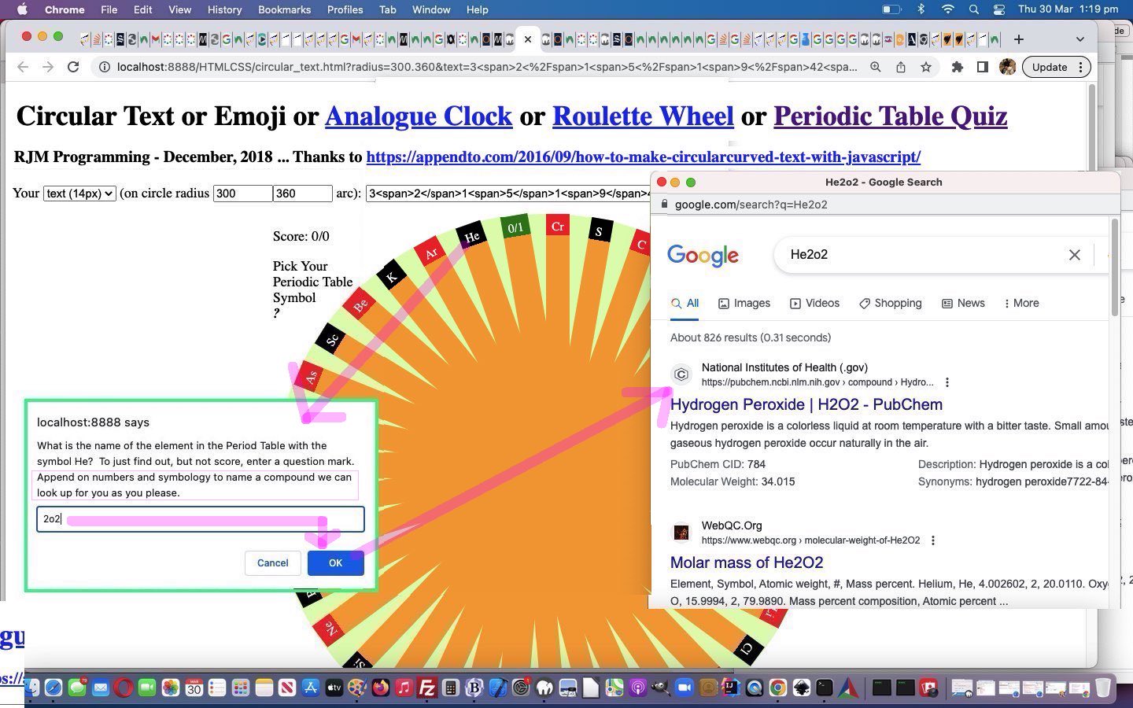Click the He segment on the wheel

(x=471, y=236)
